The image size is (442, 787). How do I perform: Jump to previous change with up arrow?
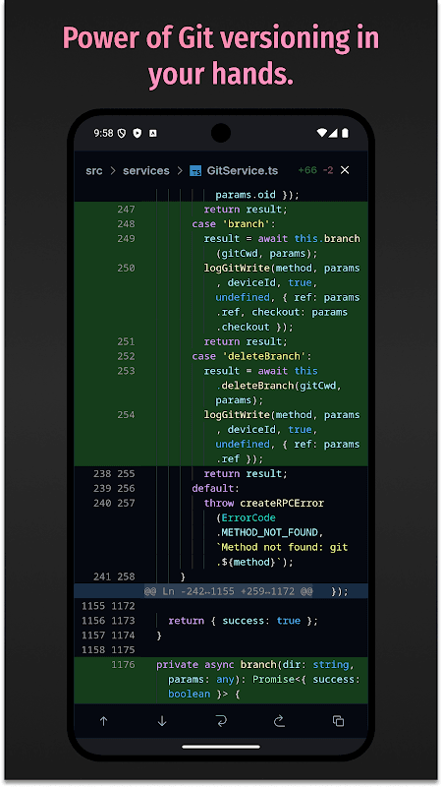[104, 721]
